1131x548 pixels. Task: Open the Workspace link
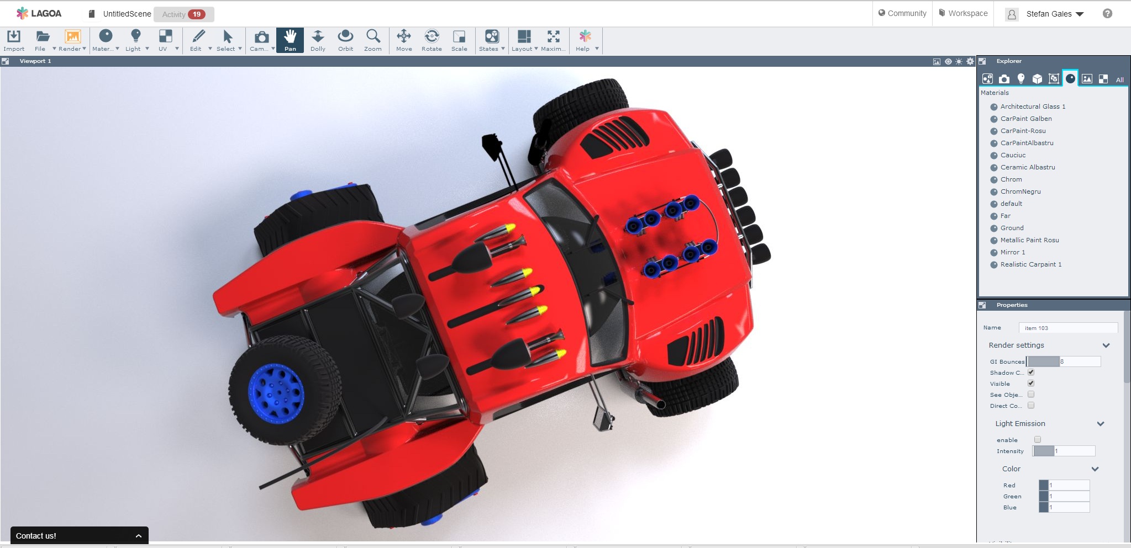coord(963,13)
